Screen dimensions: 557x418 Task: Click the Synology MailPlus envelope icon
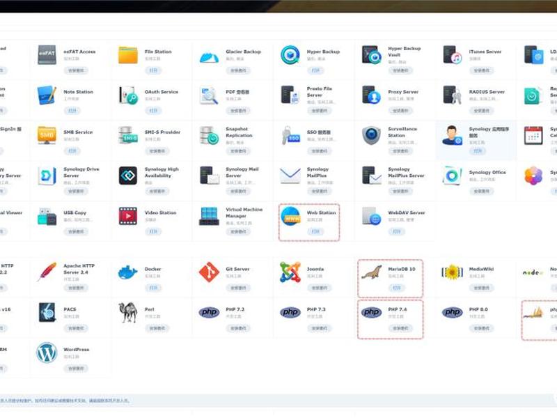point(290,176)
